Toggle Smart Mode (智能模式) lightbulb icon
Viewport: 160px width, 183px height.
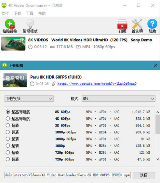point(30,24)
